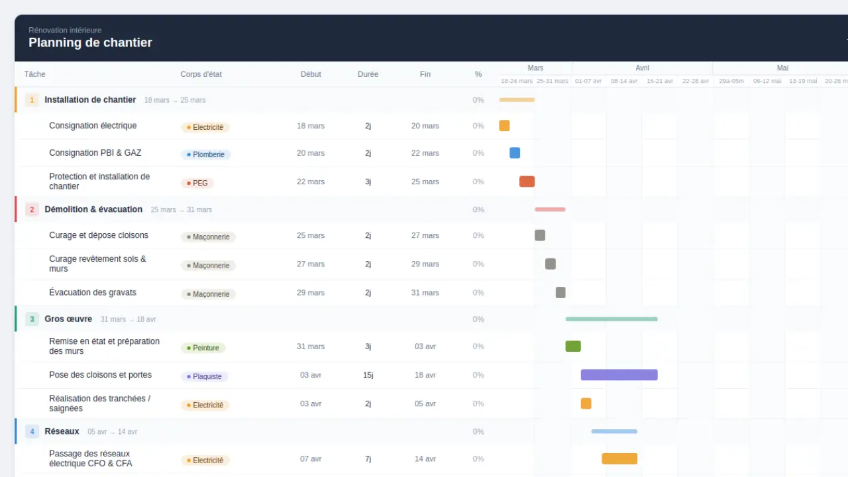Click the phase 2 number badge
Image resolution: width=848 pixels, height=477 pixels.
coord(32,209)
